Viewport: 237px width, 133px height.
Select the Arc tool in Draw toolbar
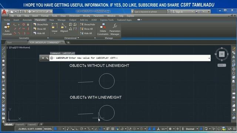[3, 69]
